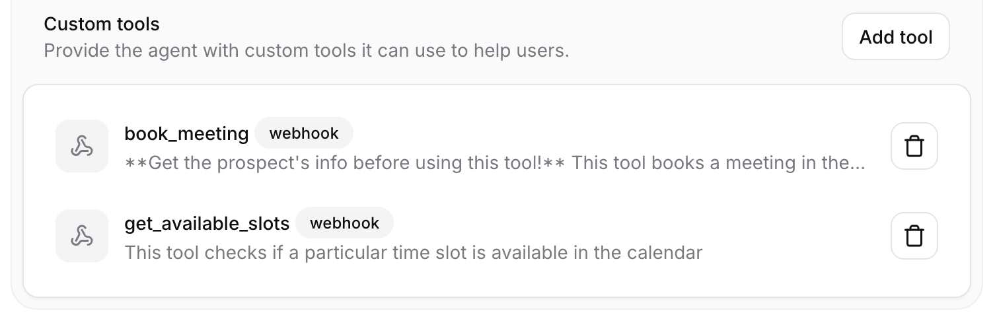995x321 pixels.
Task: Select the book_meeting description starting "**Get the prospect's"
Action: 495,162
